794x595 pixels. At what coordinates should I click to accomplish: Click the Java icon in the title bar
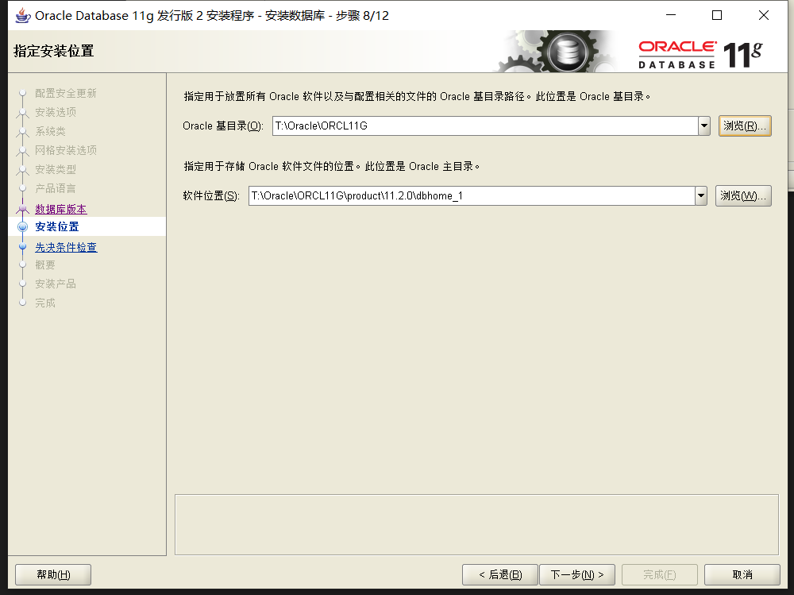pos(23,15)
